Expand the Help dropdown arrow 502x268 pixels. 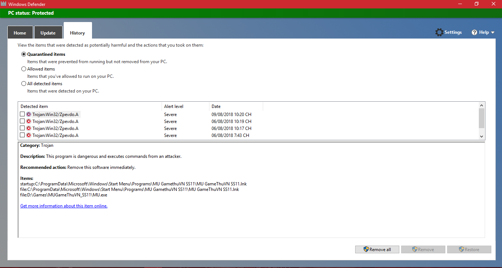[x=492, y=32]
